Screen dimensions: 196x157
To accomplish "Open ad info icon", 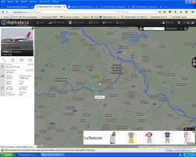I will 193,132.
